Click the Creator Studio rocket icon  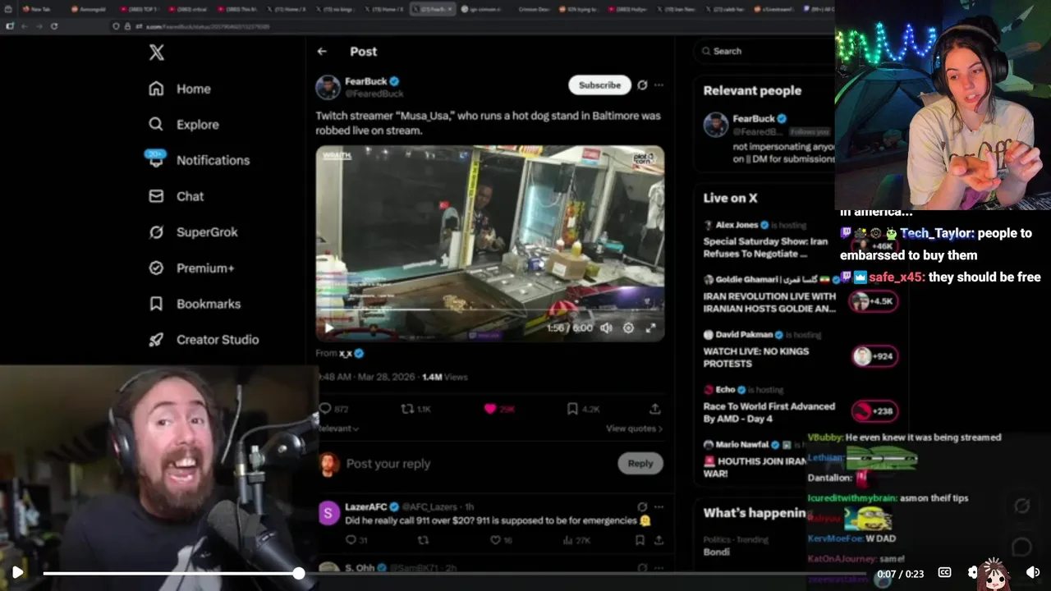click(156, 340)
